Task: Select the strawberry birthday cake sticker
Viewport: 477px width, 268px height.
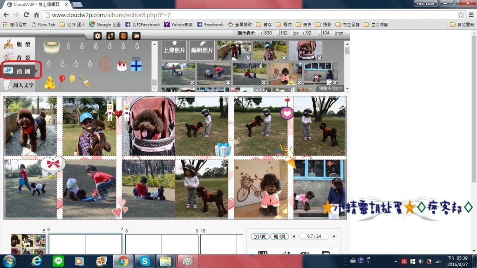Action: tap(122, 65)
